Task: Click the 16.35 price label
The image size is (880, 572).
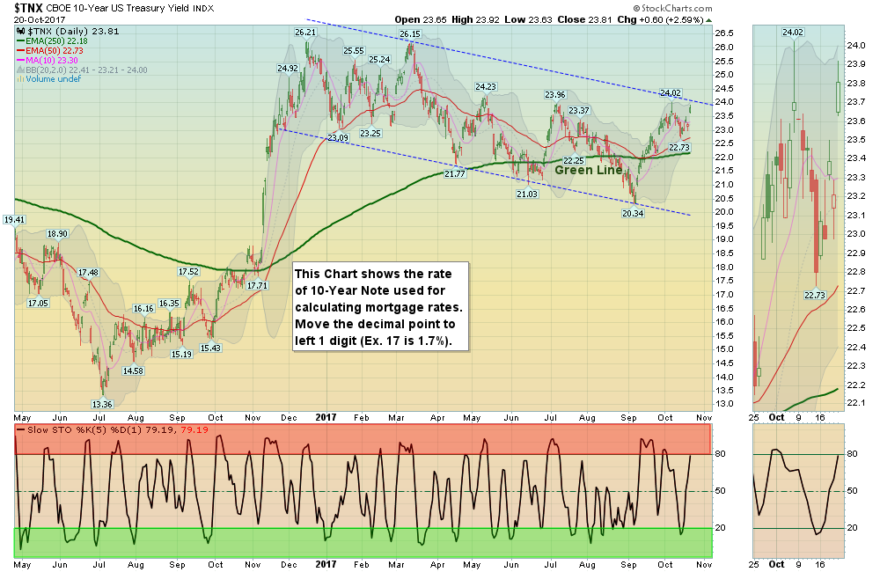Action: 169,303
